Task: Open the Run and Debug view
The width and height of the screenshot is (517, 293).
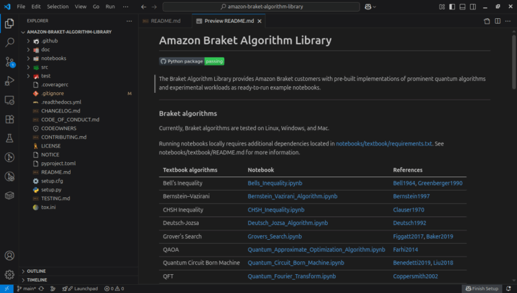Action: click(9, 81)
